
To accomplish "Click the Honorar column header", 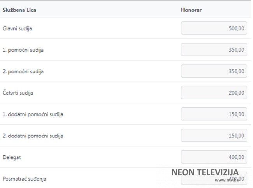I will [x=191, y=10].
